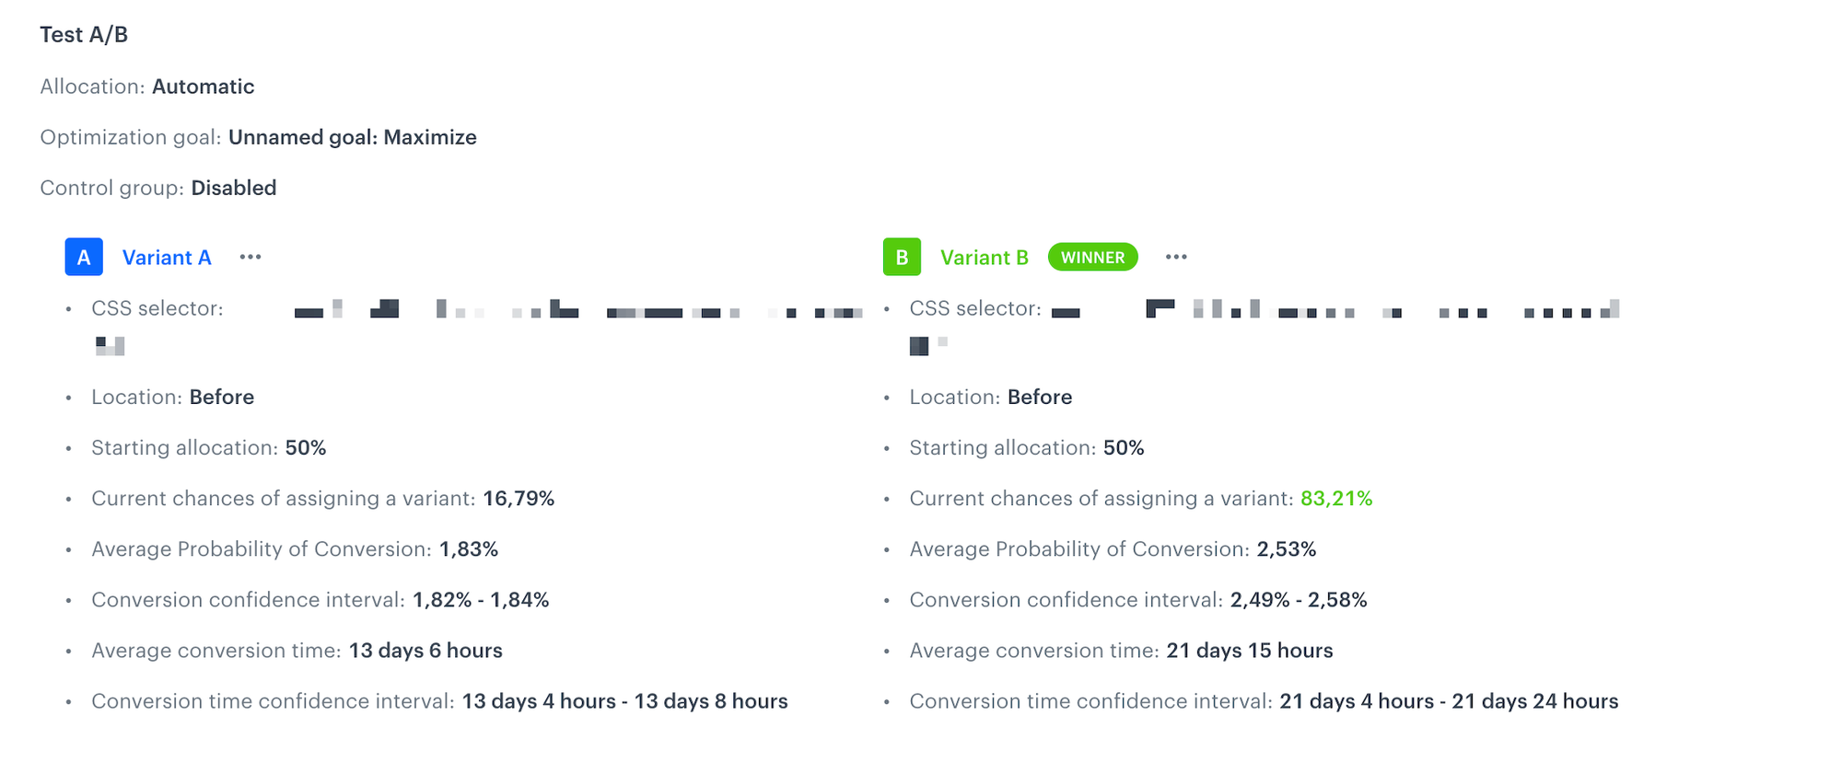Click Variant A's 50% starting allocation value
Image resolution: width=1842 pixels, height=773 pixels.
[x=304, y=447]
